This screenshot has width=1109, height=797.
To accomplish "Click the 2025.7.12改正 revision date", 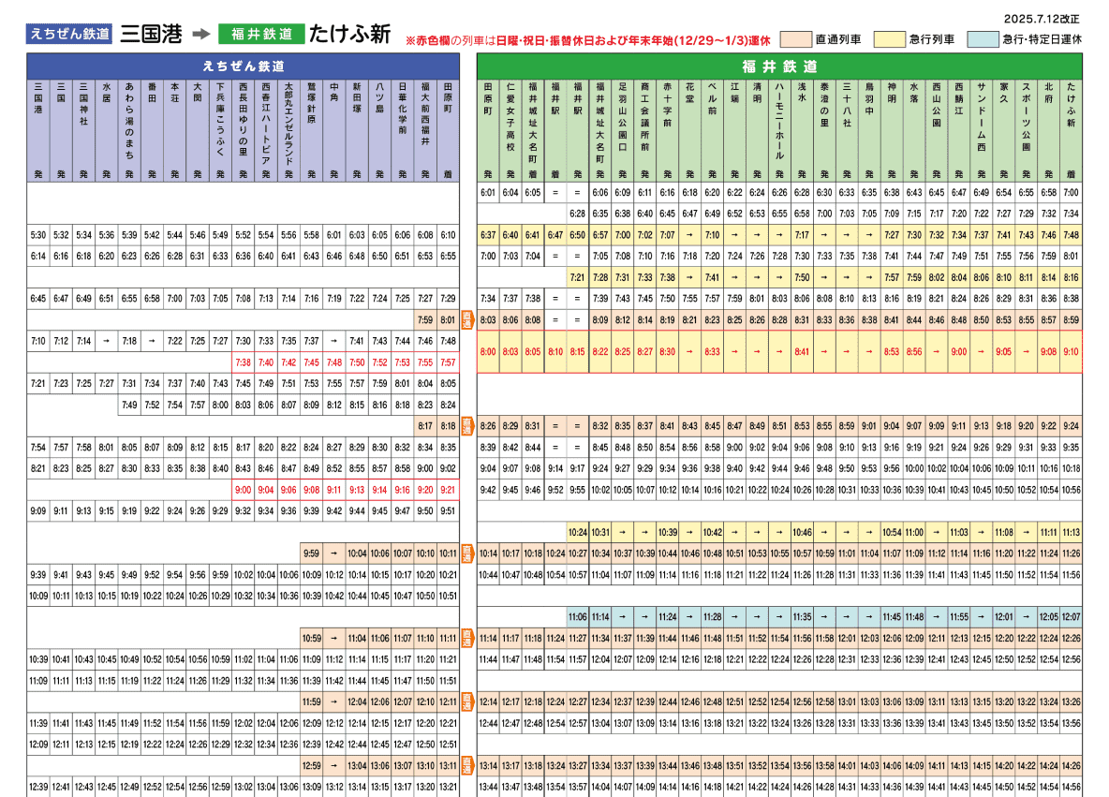I will tap(1042, 18).
